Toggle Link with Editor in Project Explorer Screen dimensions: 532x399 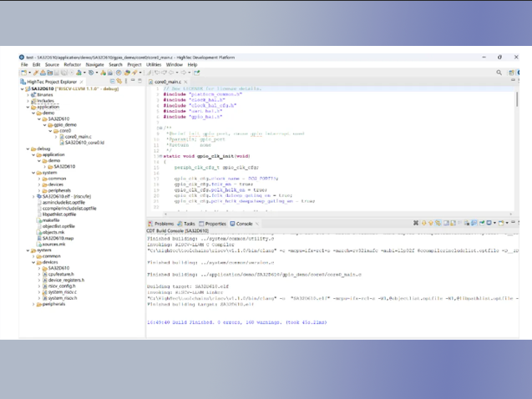(x=119, y=81)
